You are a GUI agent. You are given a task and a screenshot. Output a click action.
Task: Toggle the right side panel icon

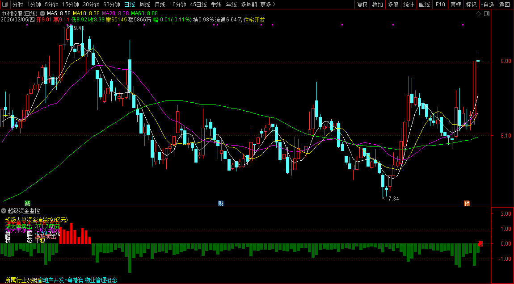(x=487, y=14)
